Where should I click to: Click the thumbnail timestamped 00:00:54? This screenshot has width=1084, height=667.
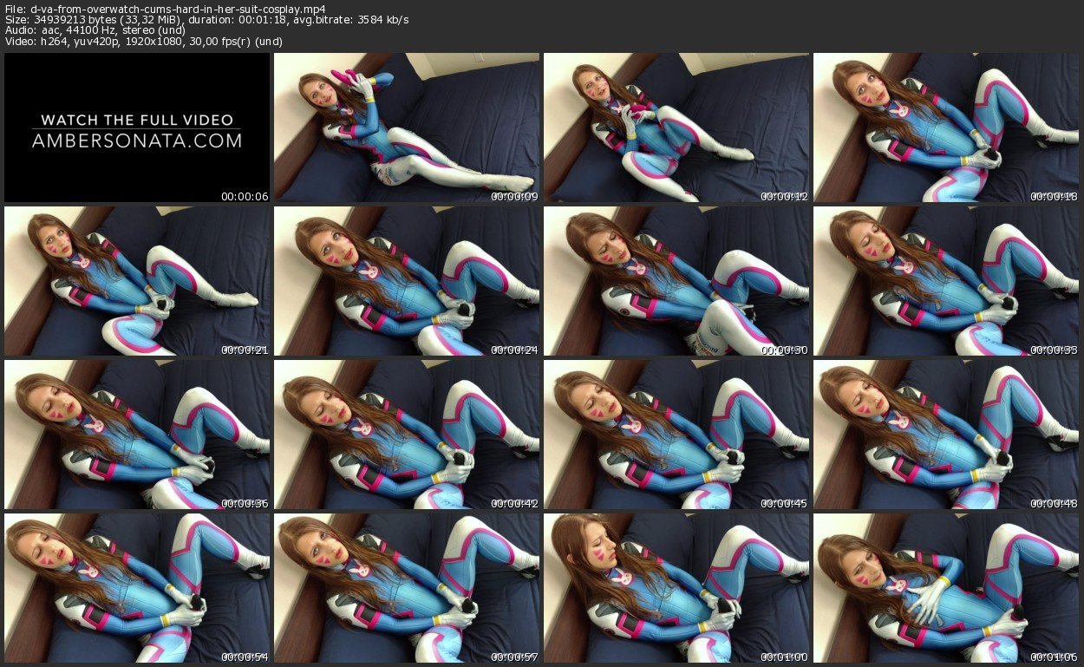[x=137, y=588]
